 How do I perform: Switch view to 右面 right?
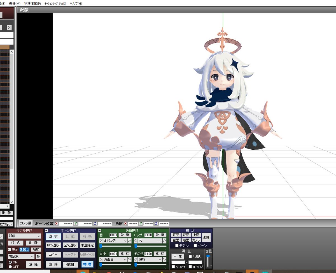(186, 240)
